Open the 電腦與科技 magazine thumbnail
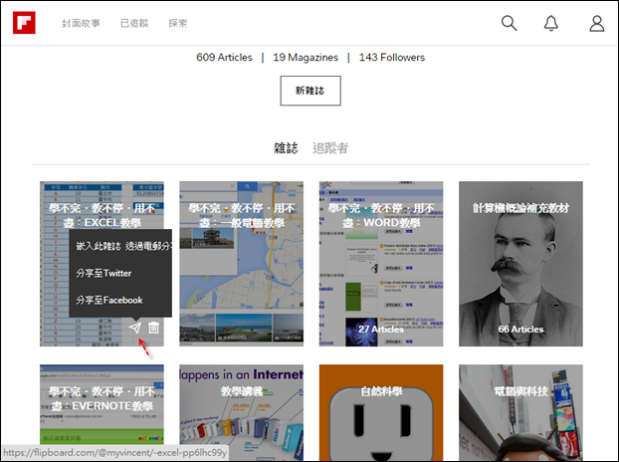619x462 pixels. tap(520, 412)
